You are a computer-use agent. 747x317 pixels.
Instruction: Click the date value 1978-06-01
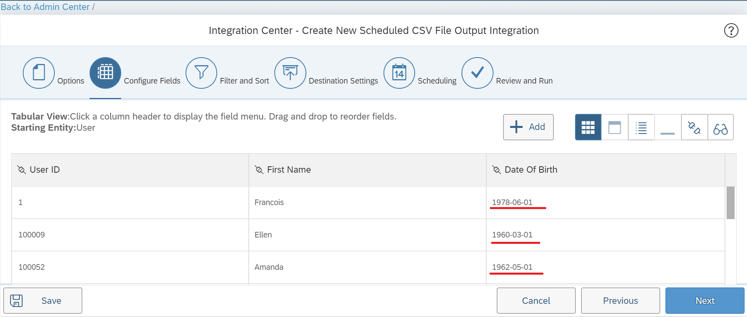tap(512, 202)
